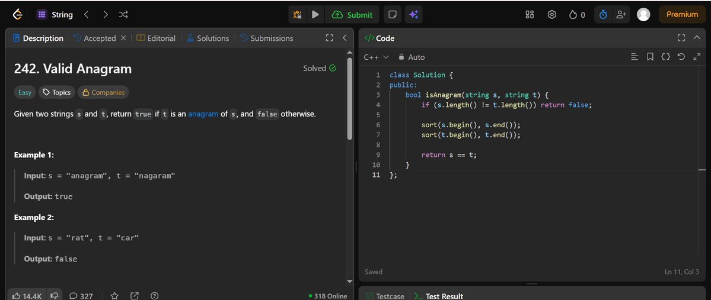This screenshot has height=300, width=711.
Task: Expand the Topics tag
Action: pos(57,92)
